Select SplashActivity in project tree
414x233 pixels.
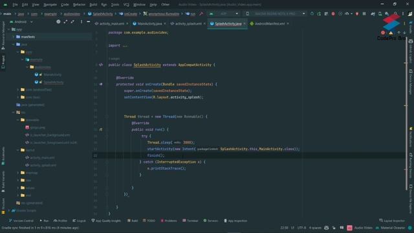pos(54,82)
